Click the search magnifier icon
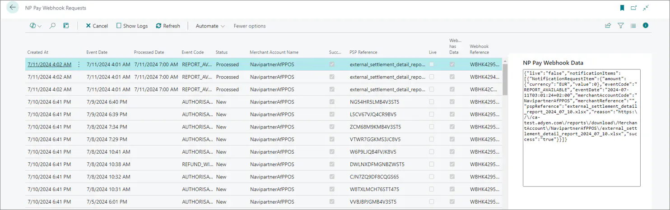The image size is (670, 210). click(x=52, y=26)
